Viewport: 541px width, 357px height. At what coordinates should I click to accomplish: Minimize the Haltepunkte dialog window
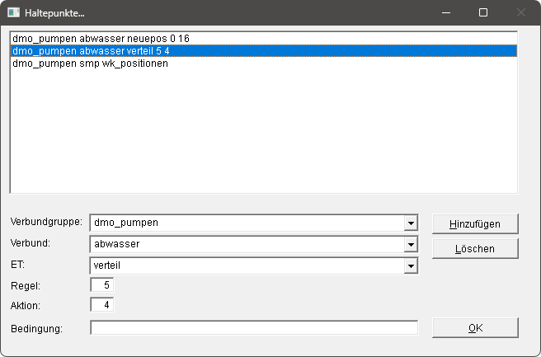coord(446,13)
